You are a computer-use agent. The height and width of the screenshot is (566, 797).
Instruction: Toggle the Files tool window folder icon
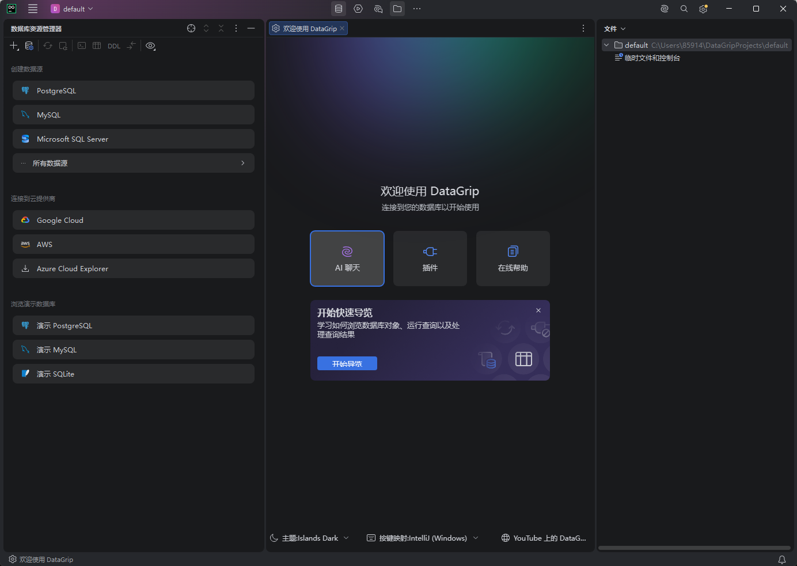397,9
